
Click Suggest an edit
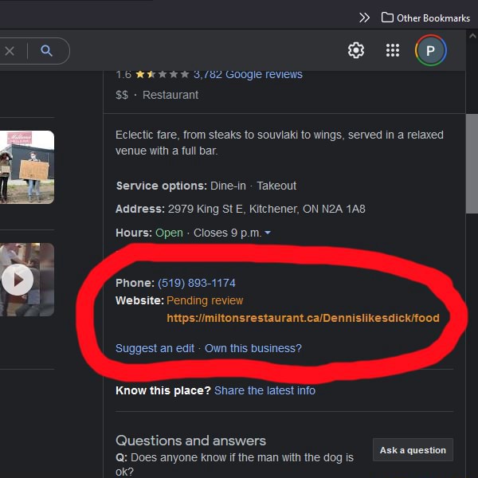click(155, 348)
